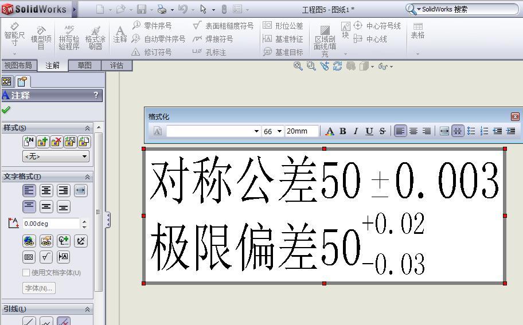Switch to the Evaluate (评估) tab
Viewport: 523px width, 325px height.
pos(116,65)
